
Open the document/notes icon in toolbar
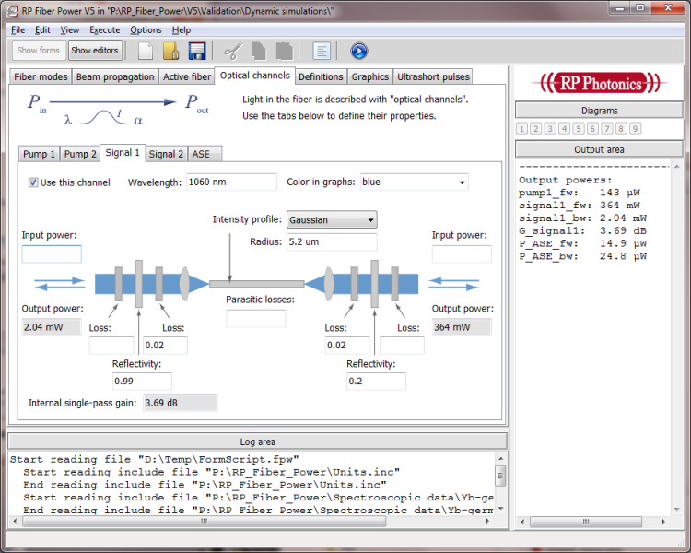coord(322,51)
